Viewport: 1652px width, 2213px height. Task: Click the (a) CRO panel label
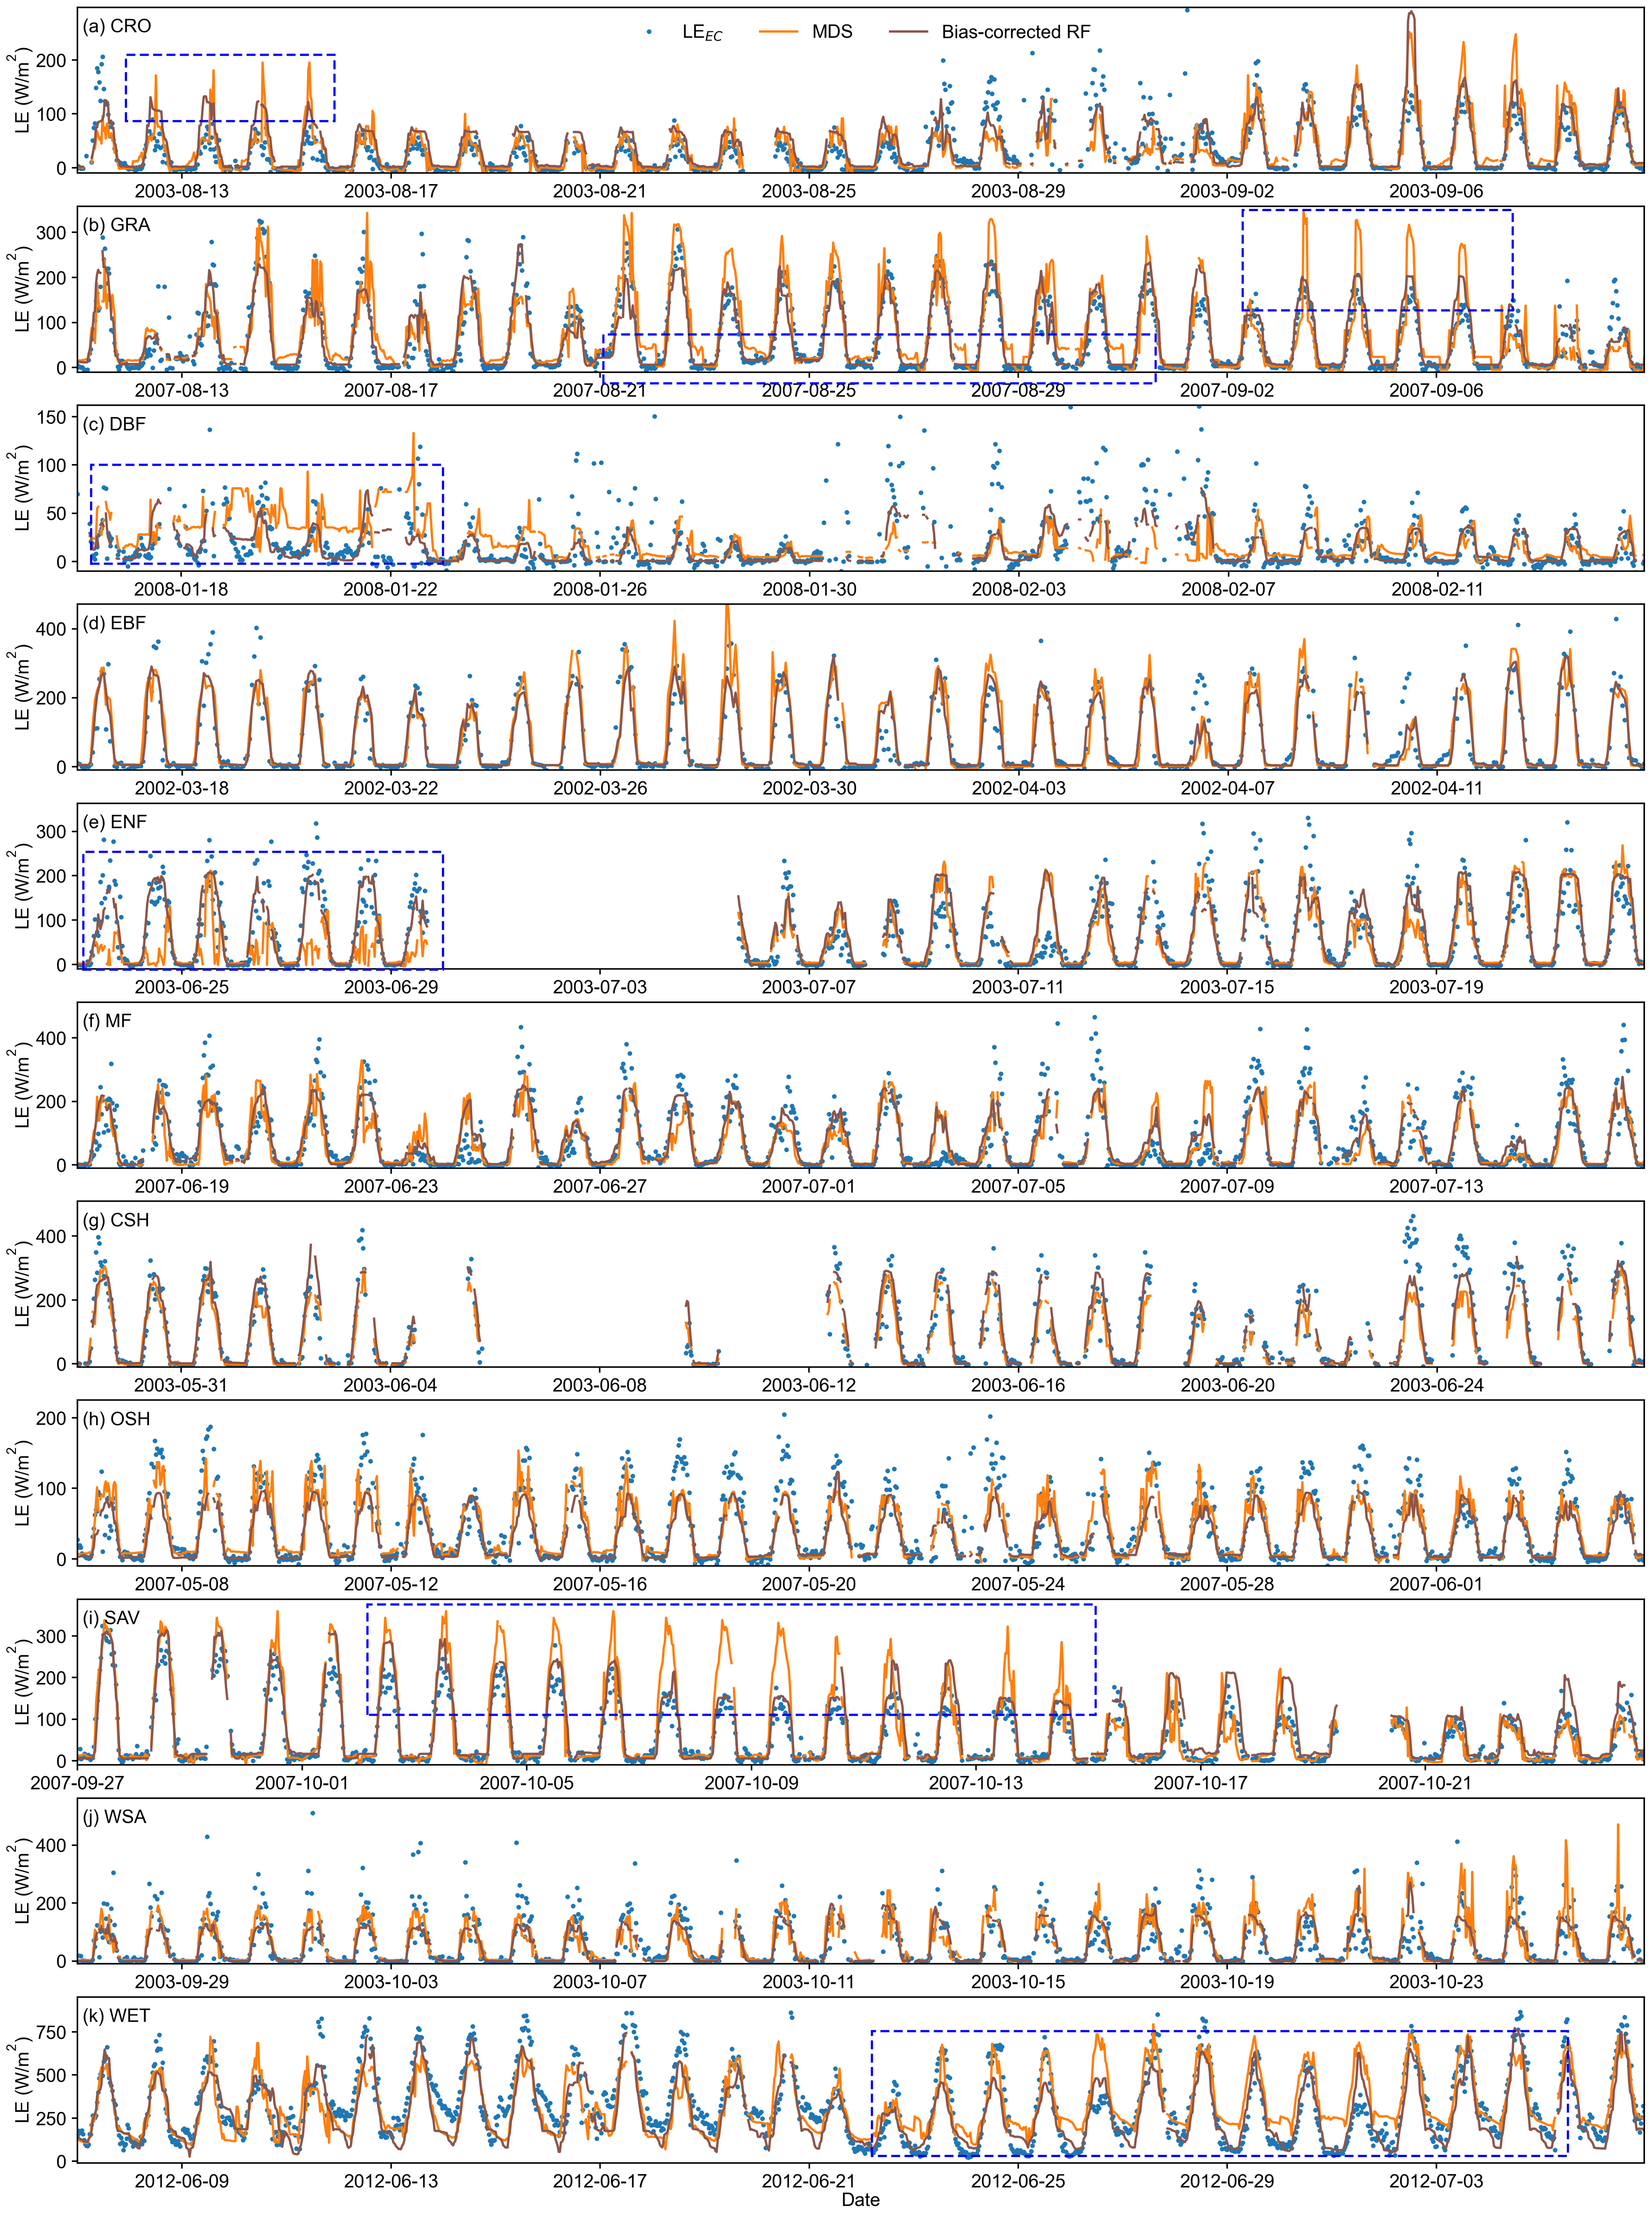pos(117,26)
